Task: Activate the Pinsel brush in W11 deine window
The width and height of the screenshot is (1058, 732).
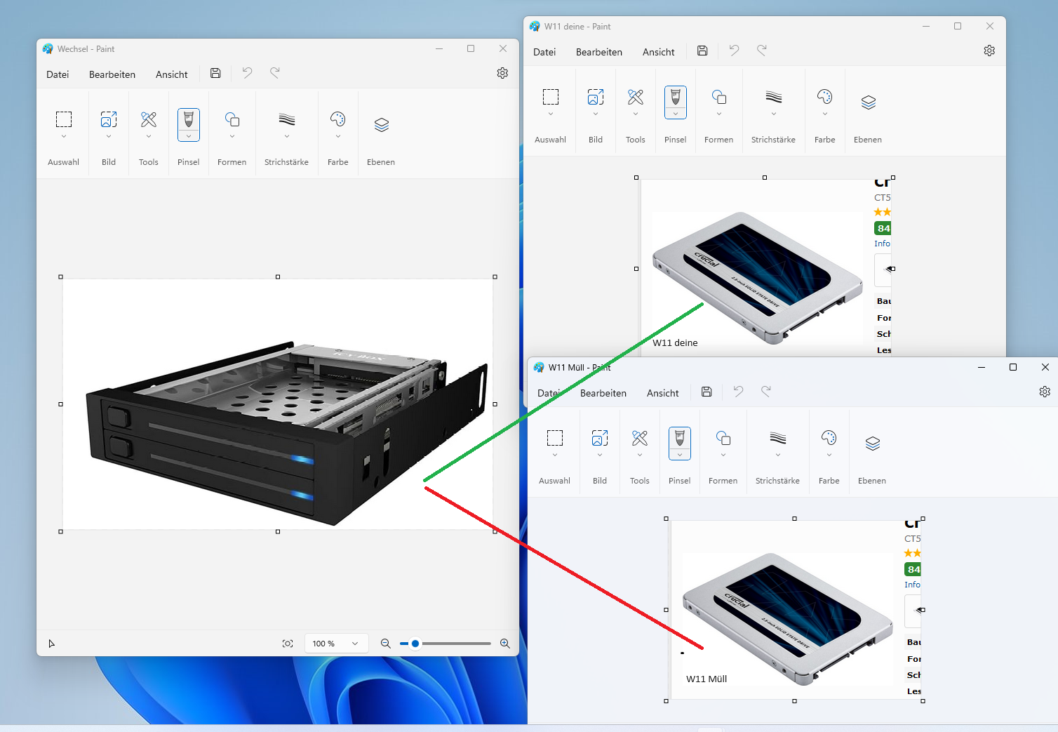Action: pyautogui.click(x=676, y=97)
